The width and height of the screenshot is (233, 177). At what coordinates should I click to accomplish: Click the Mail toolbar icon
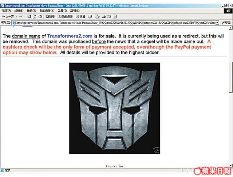pyautogui.click(x=97, y=16)
